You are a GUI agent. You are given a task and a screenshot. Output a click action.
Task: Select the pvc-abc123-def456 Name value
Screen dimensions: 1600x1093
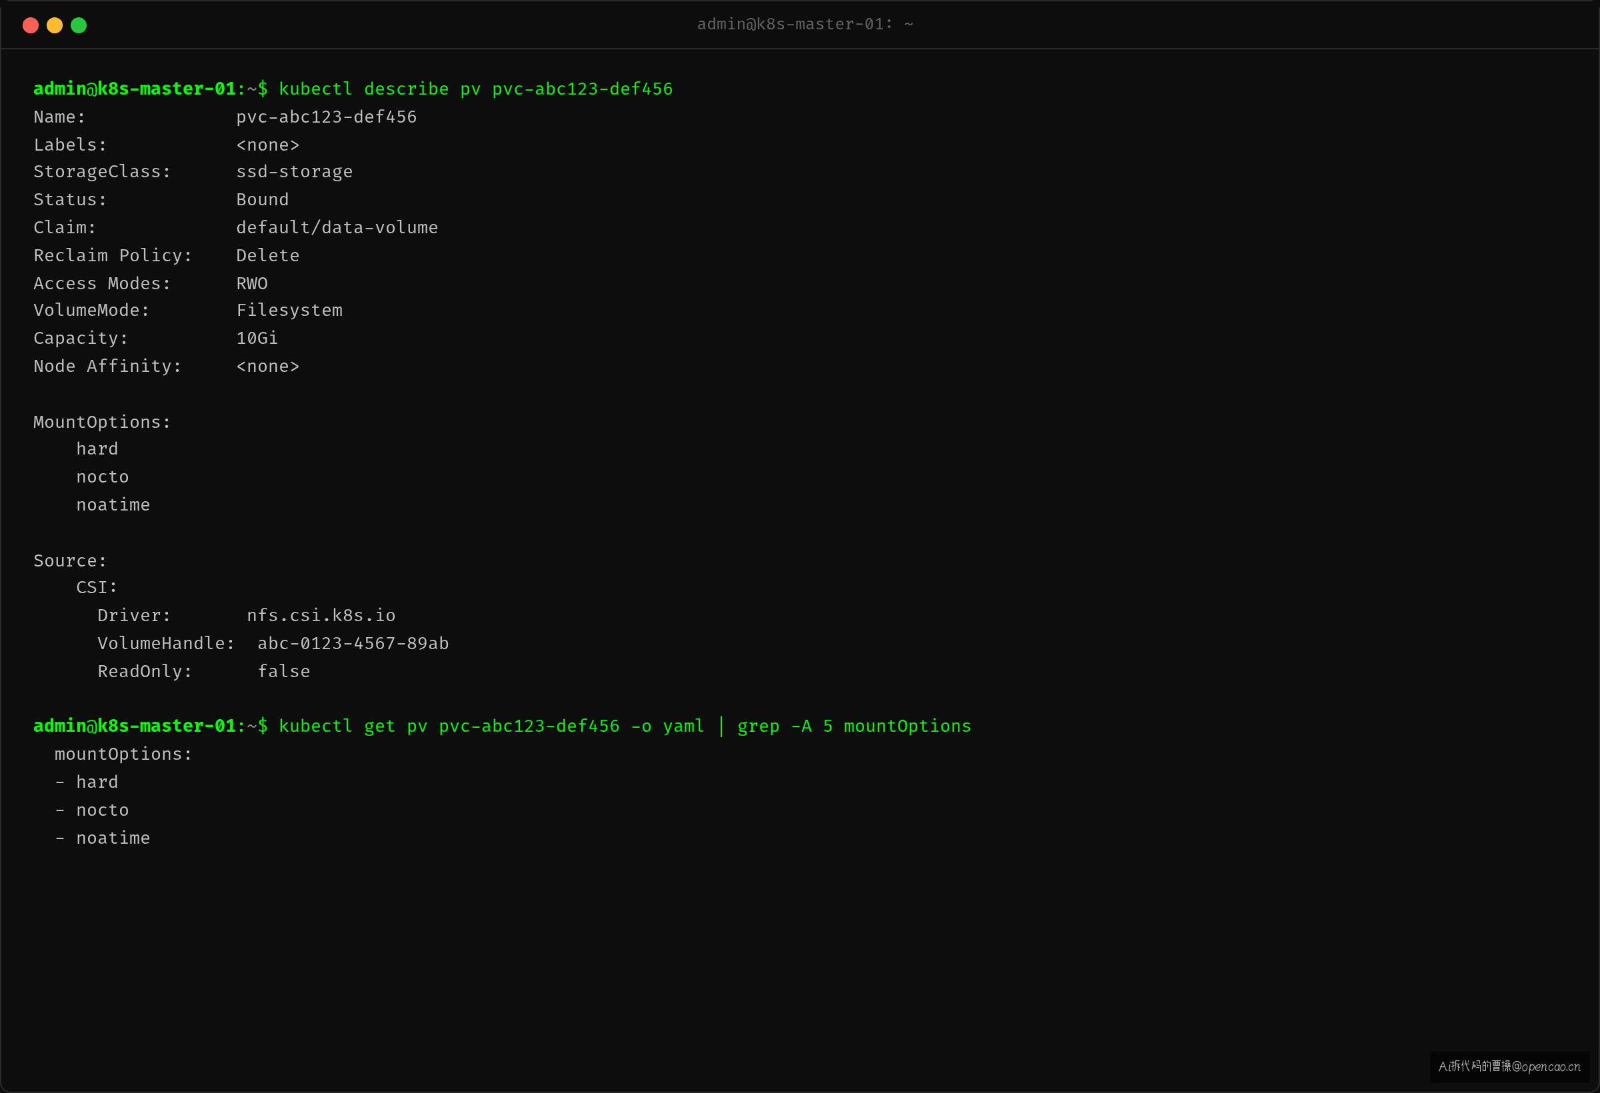coord(327,117)
